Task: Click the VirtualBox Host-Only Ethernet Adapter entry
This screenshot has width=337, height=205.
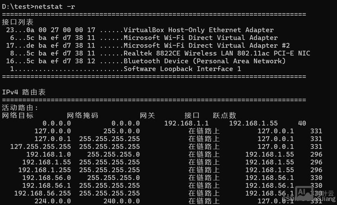Action: (x=199, y=30)
